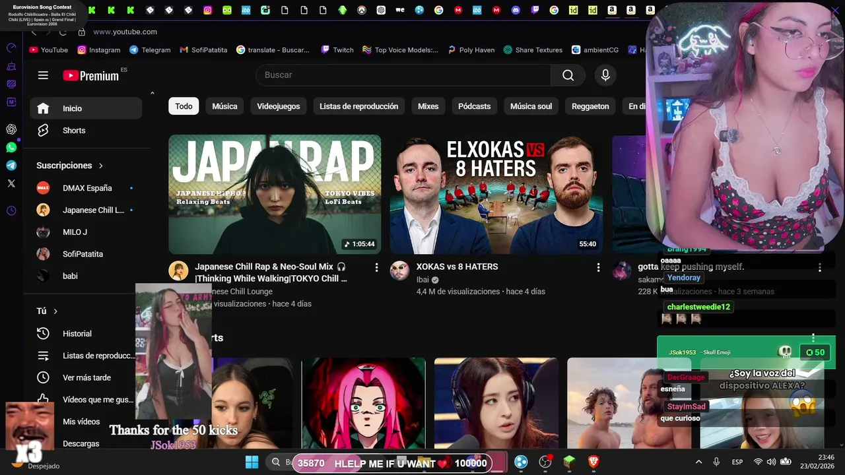Viewport: 845px width, 475px height.
Task: Open Telegram bookmark in bookmarks bar
Action: [150, 49]
